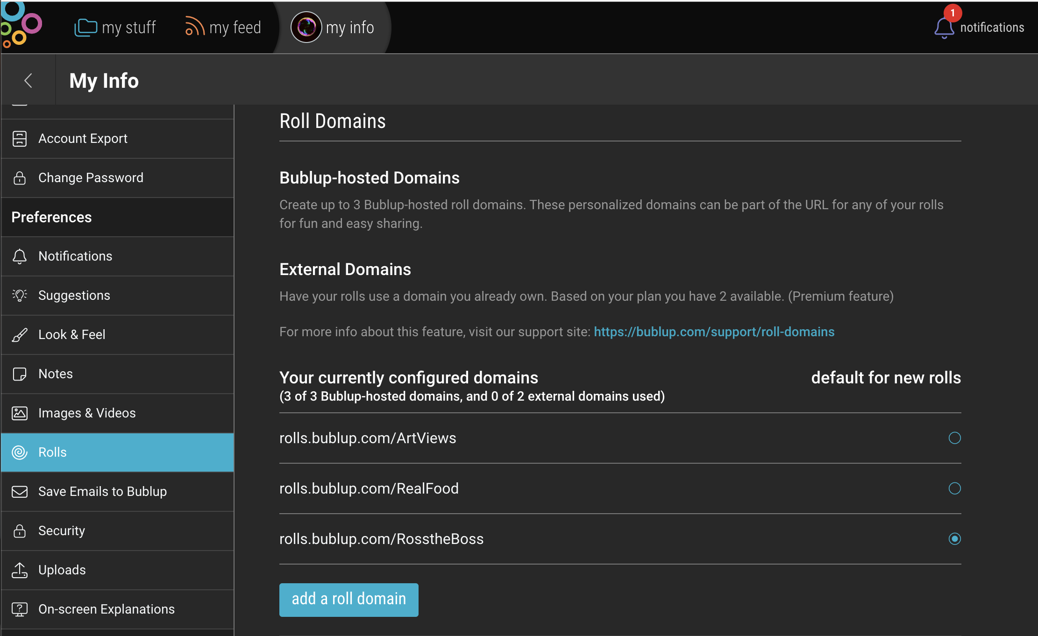The image size is (1038, 636).
Task: Click the Account Export icon
Action: click(x=20, y=139)
